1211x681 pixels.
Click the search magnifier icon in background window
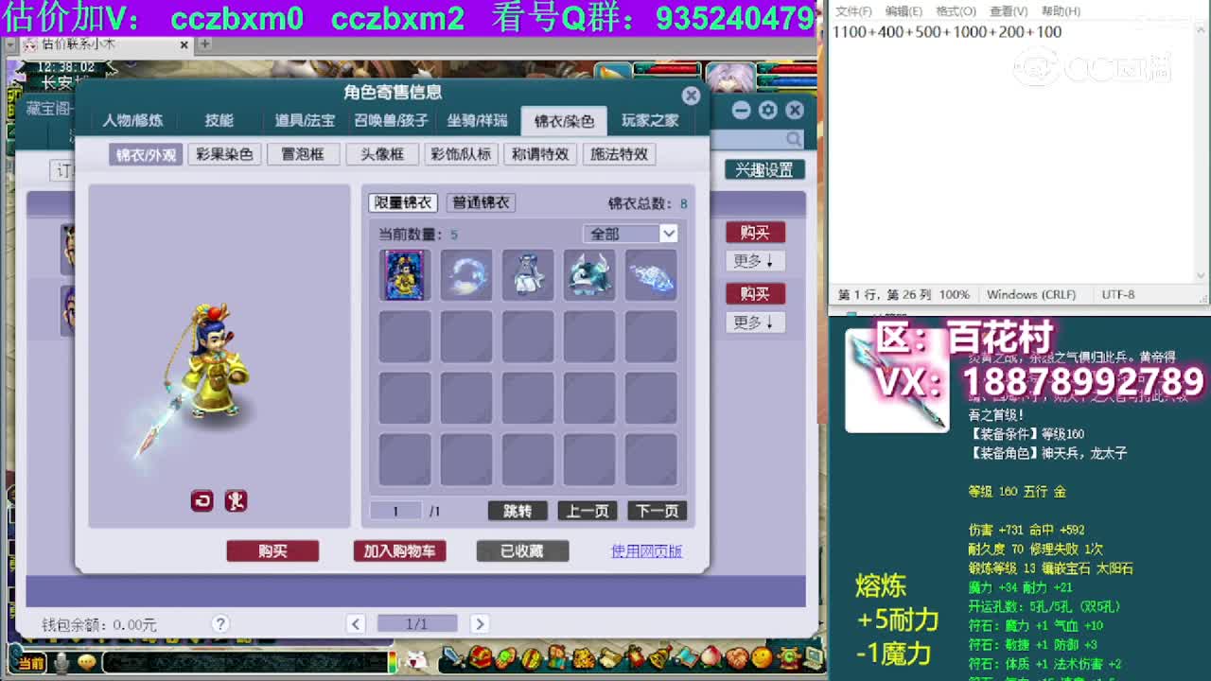(x=794, y=139)
